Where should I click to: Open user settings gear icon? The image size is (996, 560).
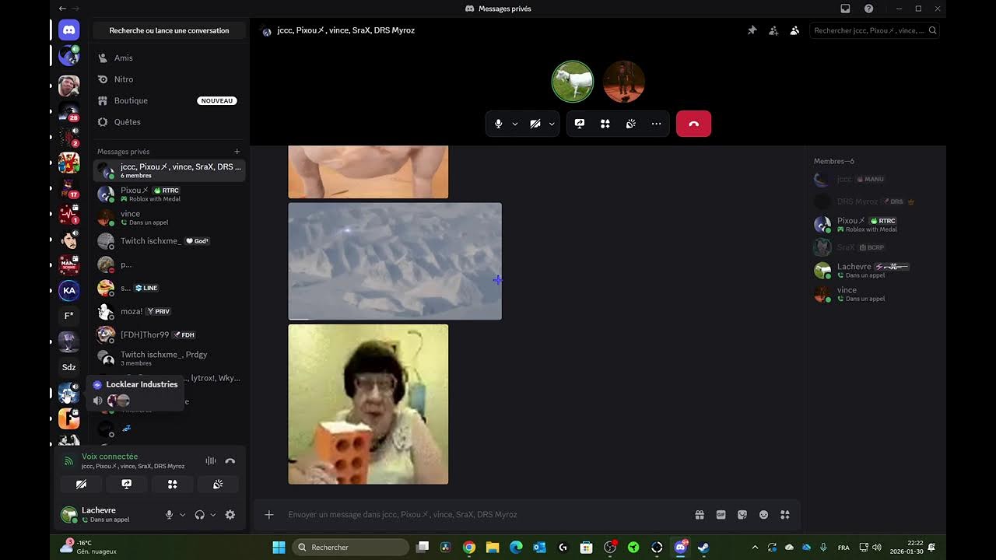pyautogui.click(x=230, y=515)
